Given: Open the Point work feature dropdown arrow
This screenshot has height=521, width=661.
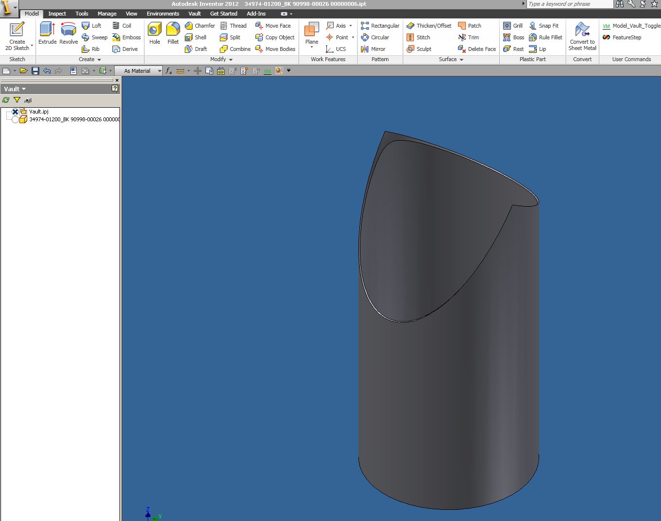Looking at the screenshot, I should pos(353,37).
